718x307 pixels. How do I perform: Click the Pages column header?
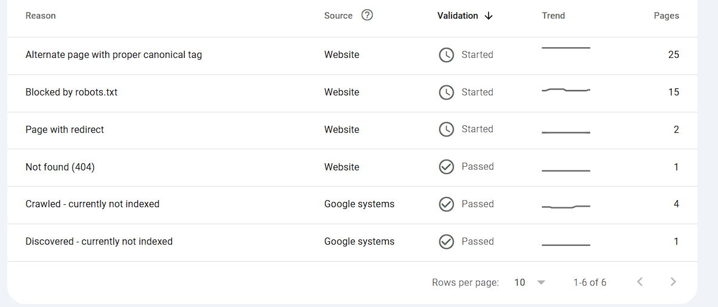[666, 16]
